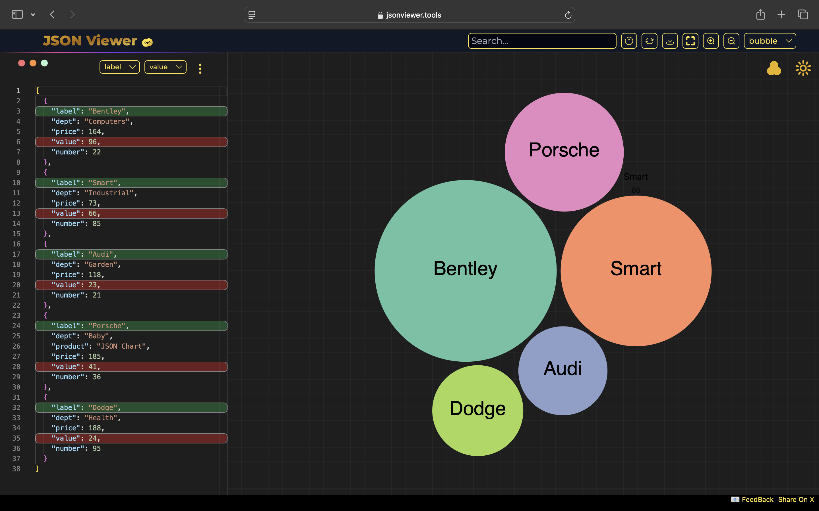Image resolution: width=819 pixels, height=511 pixels.
Task: Click the line "price": 185
Action: click(x=78, y=357)
